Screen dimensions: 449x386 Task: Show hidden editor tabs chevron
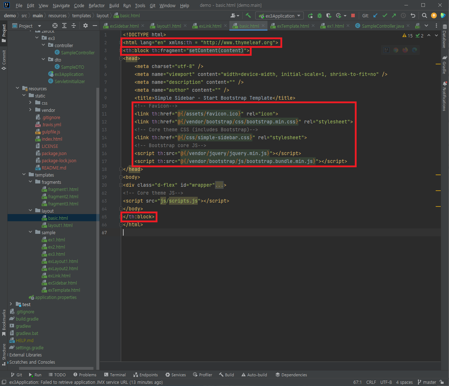(x=426, y=26)
